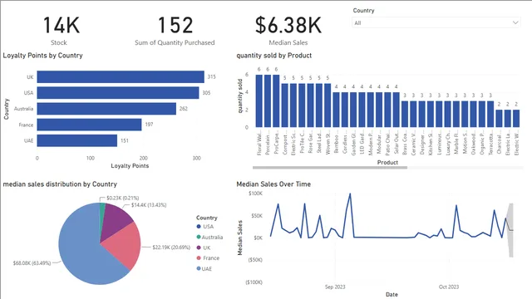The image size is (532, 299).
Task: Click the Bamboo... product column
Action: point(336,110)
